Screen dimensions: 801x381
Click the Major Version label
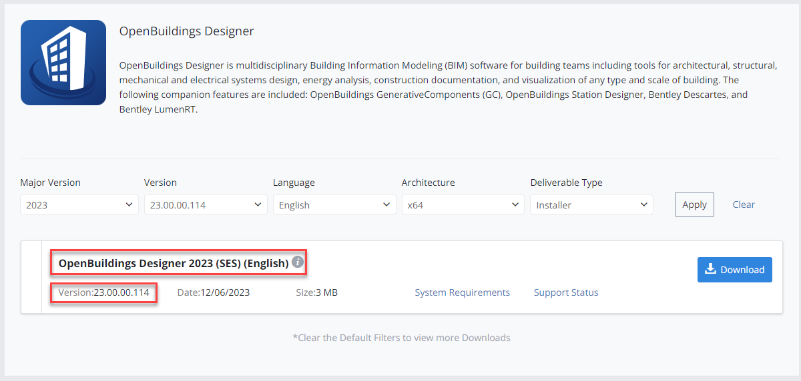[50, 183]
